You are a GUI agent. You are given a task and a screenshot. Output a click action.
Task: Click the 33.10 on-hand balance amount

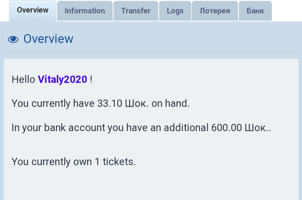(110, 103)
